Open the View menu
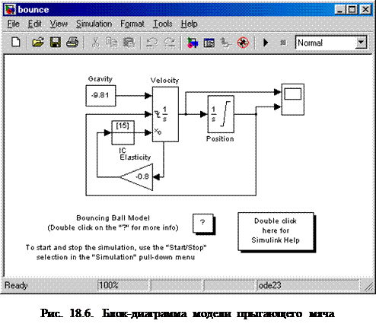The width and height of the screenshot is (376, 327). [x=59, y=24]
